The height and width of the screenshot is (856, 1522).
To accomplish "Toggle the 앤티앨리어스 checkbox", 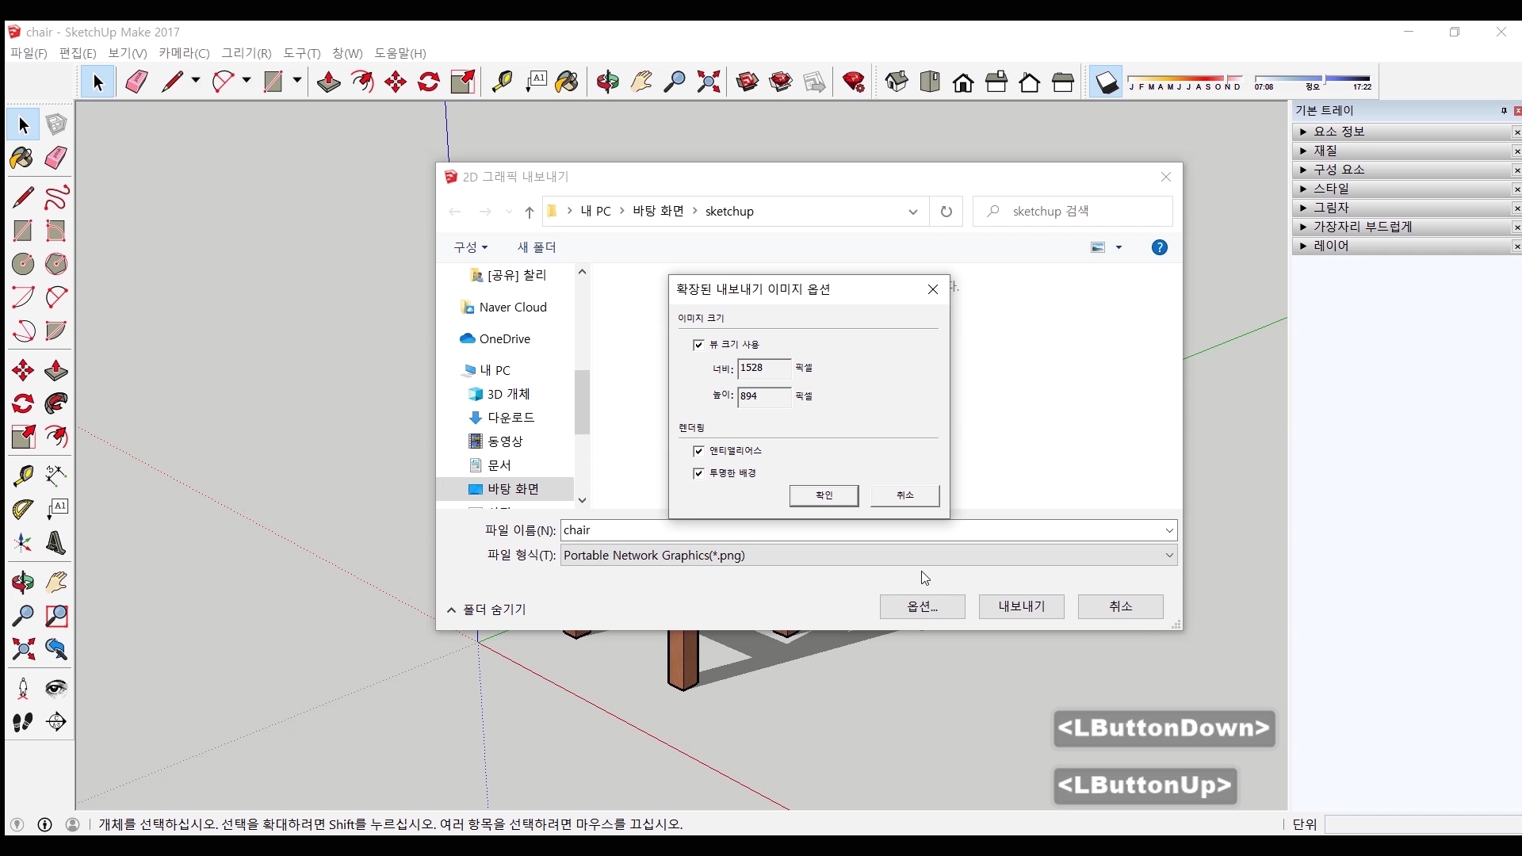I will pos(698,451).
